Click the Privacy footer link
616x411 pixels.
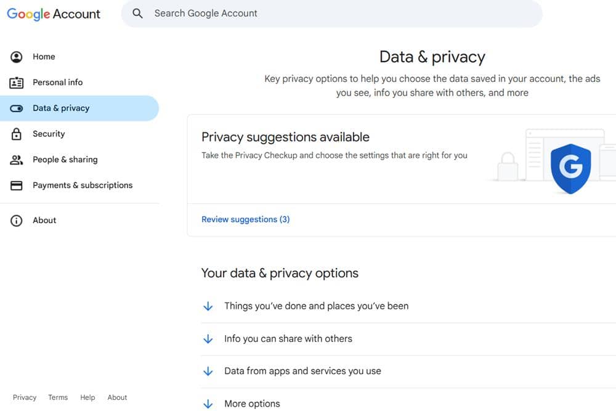(25, 397)
